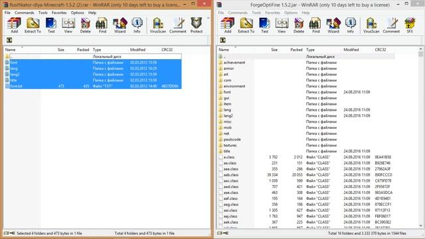Open Commands menu in ForgeOptiFine window
Screen dimensions: 425x239
coord(238,13)
